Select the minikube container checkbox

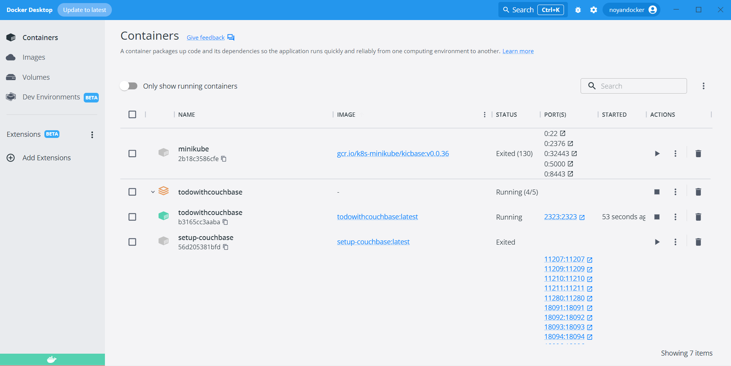(132, 154)
